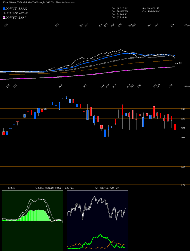The width and height of the screenshot is (190, 251).
Task: Open the green MACD histogram panel
Action: (x=32, y=221)
